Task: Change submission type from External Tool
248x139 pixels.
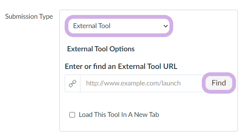Action: [119, 26]
